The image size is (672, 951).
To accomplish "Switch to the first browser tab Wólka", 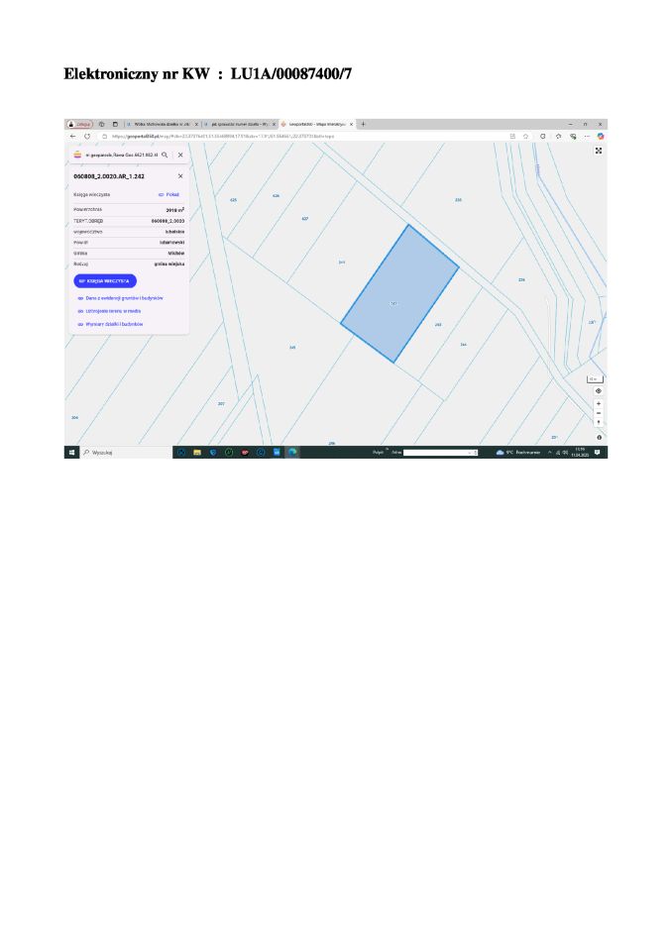I will (163, 124).
